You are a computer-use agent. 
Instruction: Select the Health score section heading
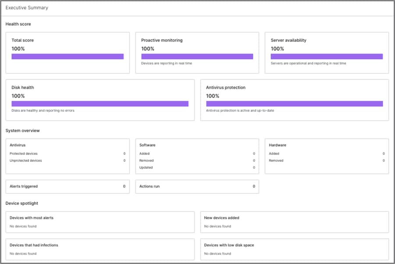[x=18, y=24]
